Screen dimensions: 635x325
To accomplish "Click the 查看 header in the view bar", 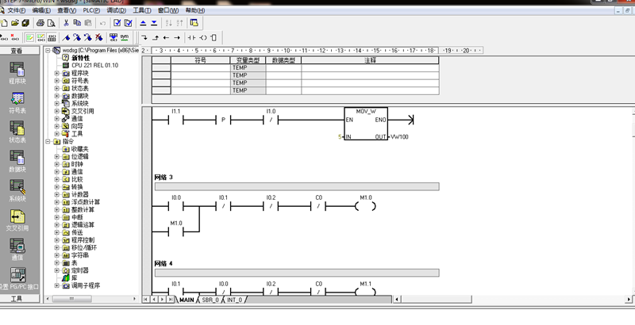I will 17,51.
